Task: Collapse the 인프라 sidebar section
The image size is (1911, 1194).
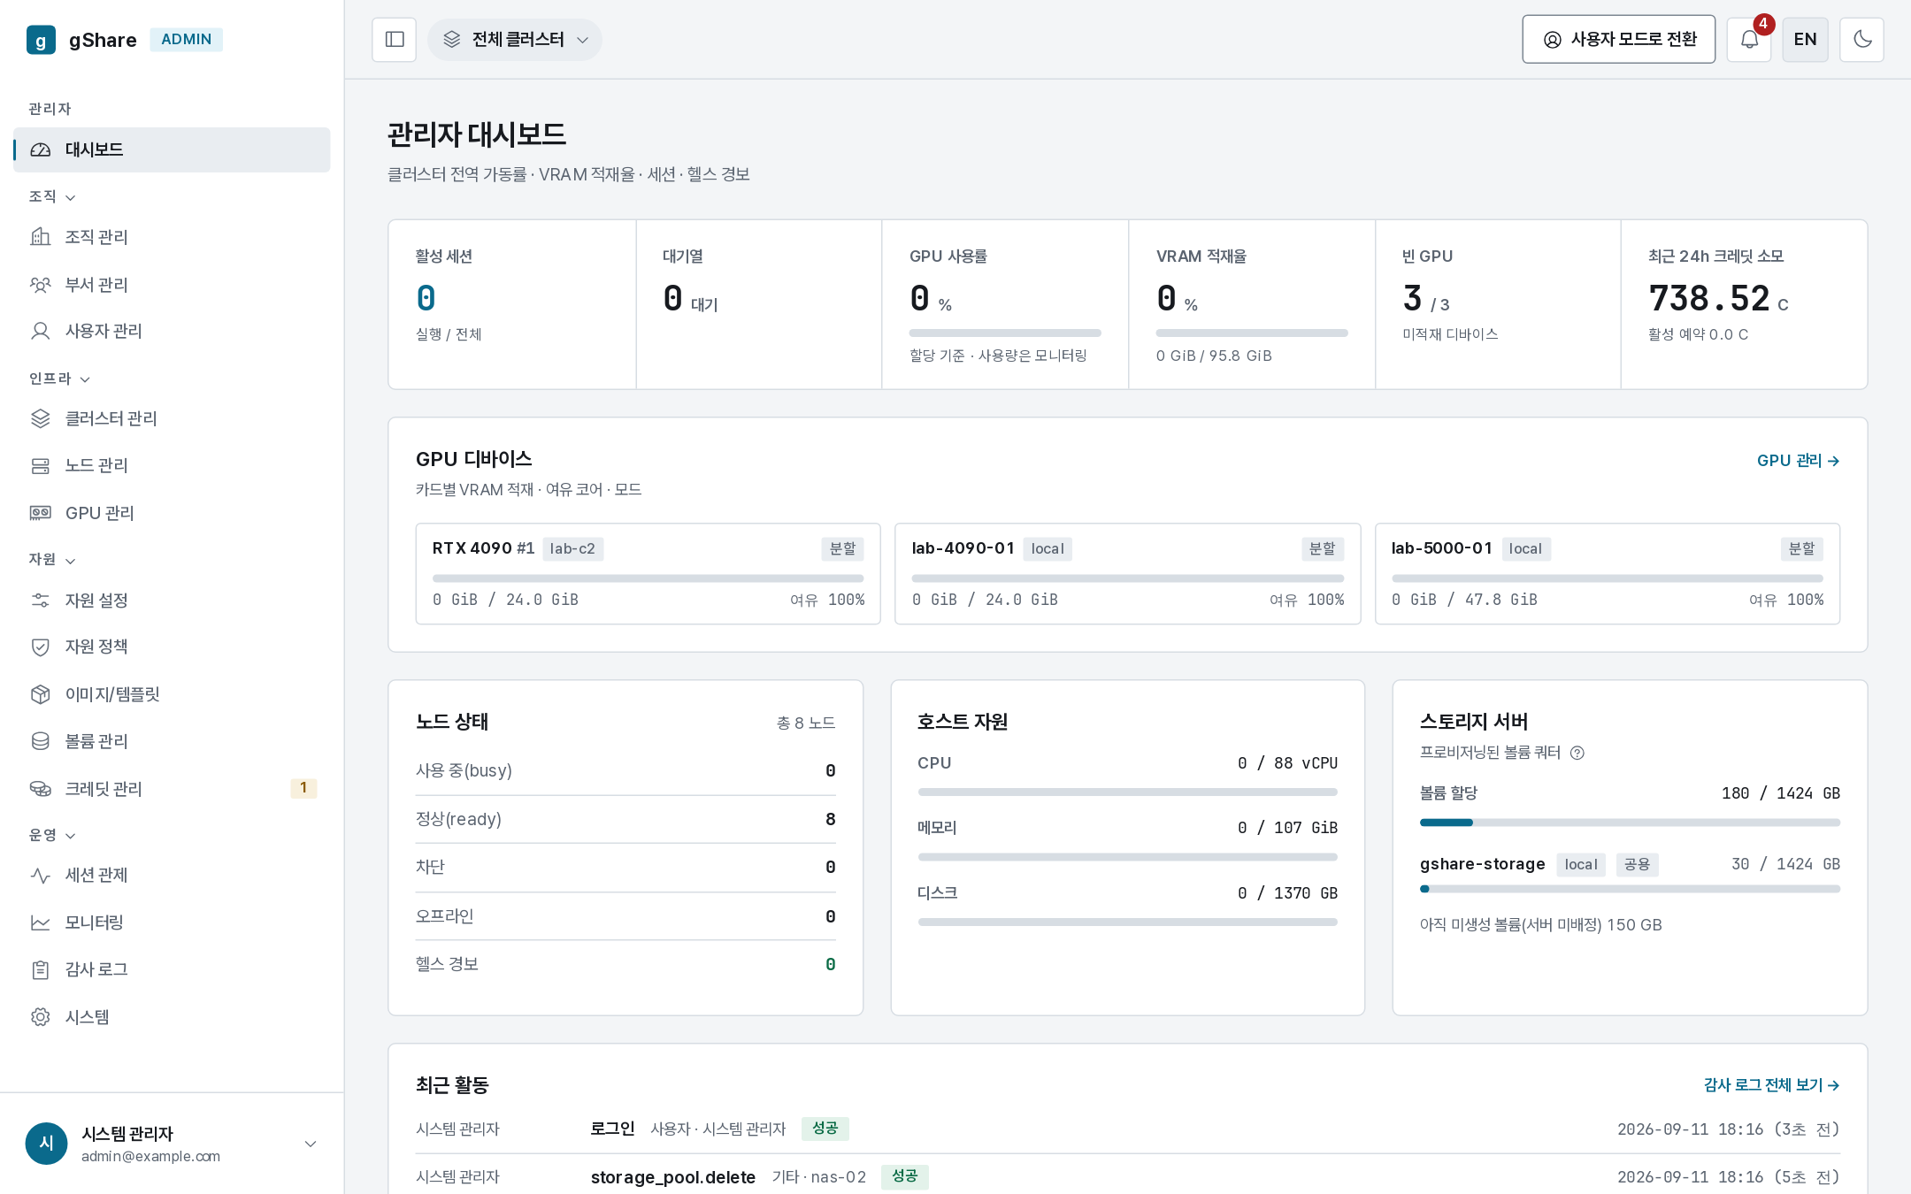Action: pyautogui.click(x=59, y=379)
